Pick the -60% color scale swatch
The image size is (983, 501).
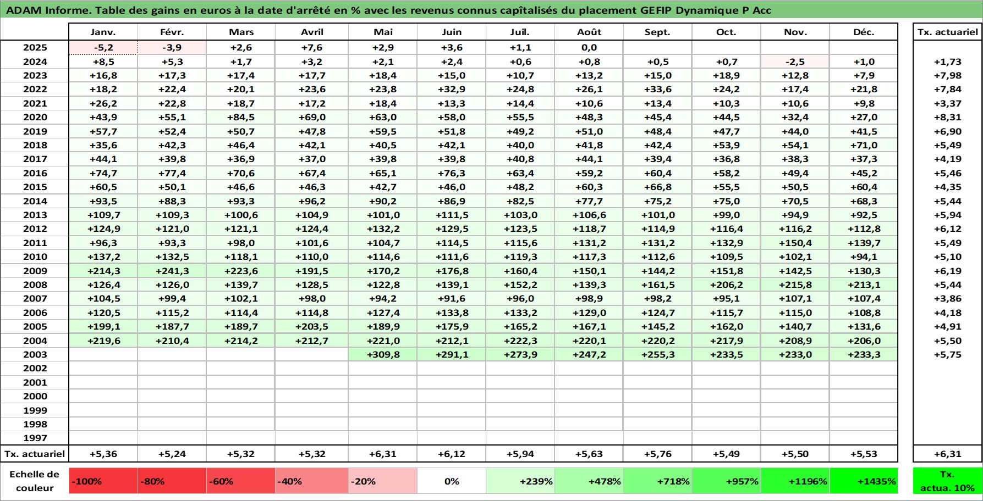pos(241,481)
